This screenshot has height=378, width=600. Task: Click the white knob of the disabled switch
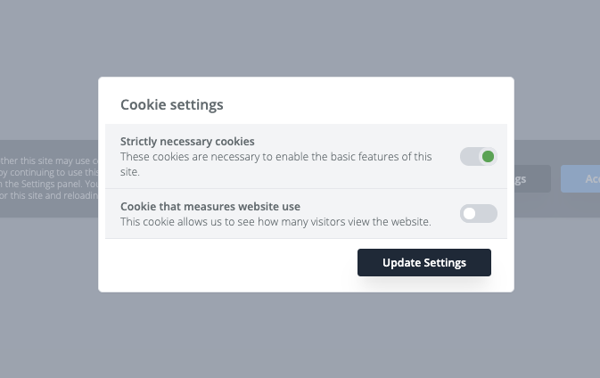tap(469, 213)
